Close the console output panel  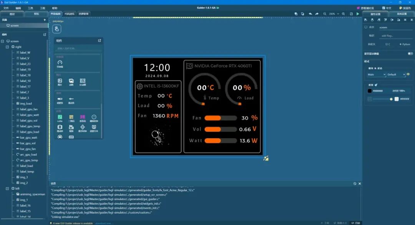[x=360, y=184]
